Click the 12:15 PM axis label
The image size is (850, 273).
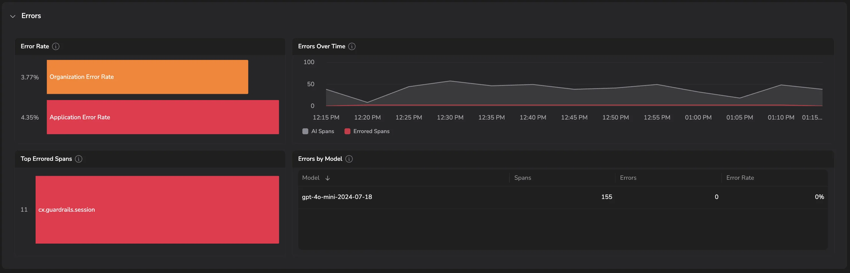[x=326, y=118]
